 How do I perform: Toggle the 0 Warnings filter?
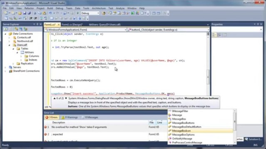(70, 117)
